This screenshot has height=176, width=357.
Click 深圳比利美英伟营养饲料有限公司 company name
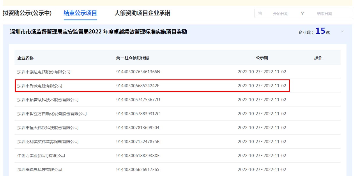(48, 142)
